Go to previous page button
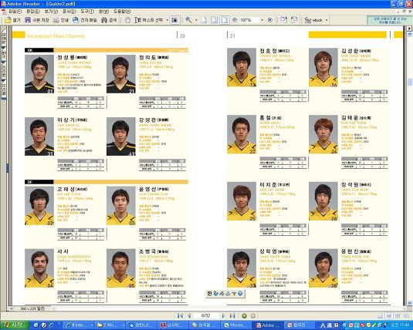This screenshot has width=413, height=330. [x=189, y=316]
